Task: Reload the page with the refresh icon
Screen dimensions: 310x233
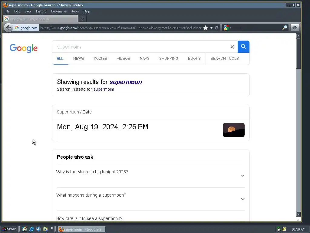Action: (x=217, y=28)
